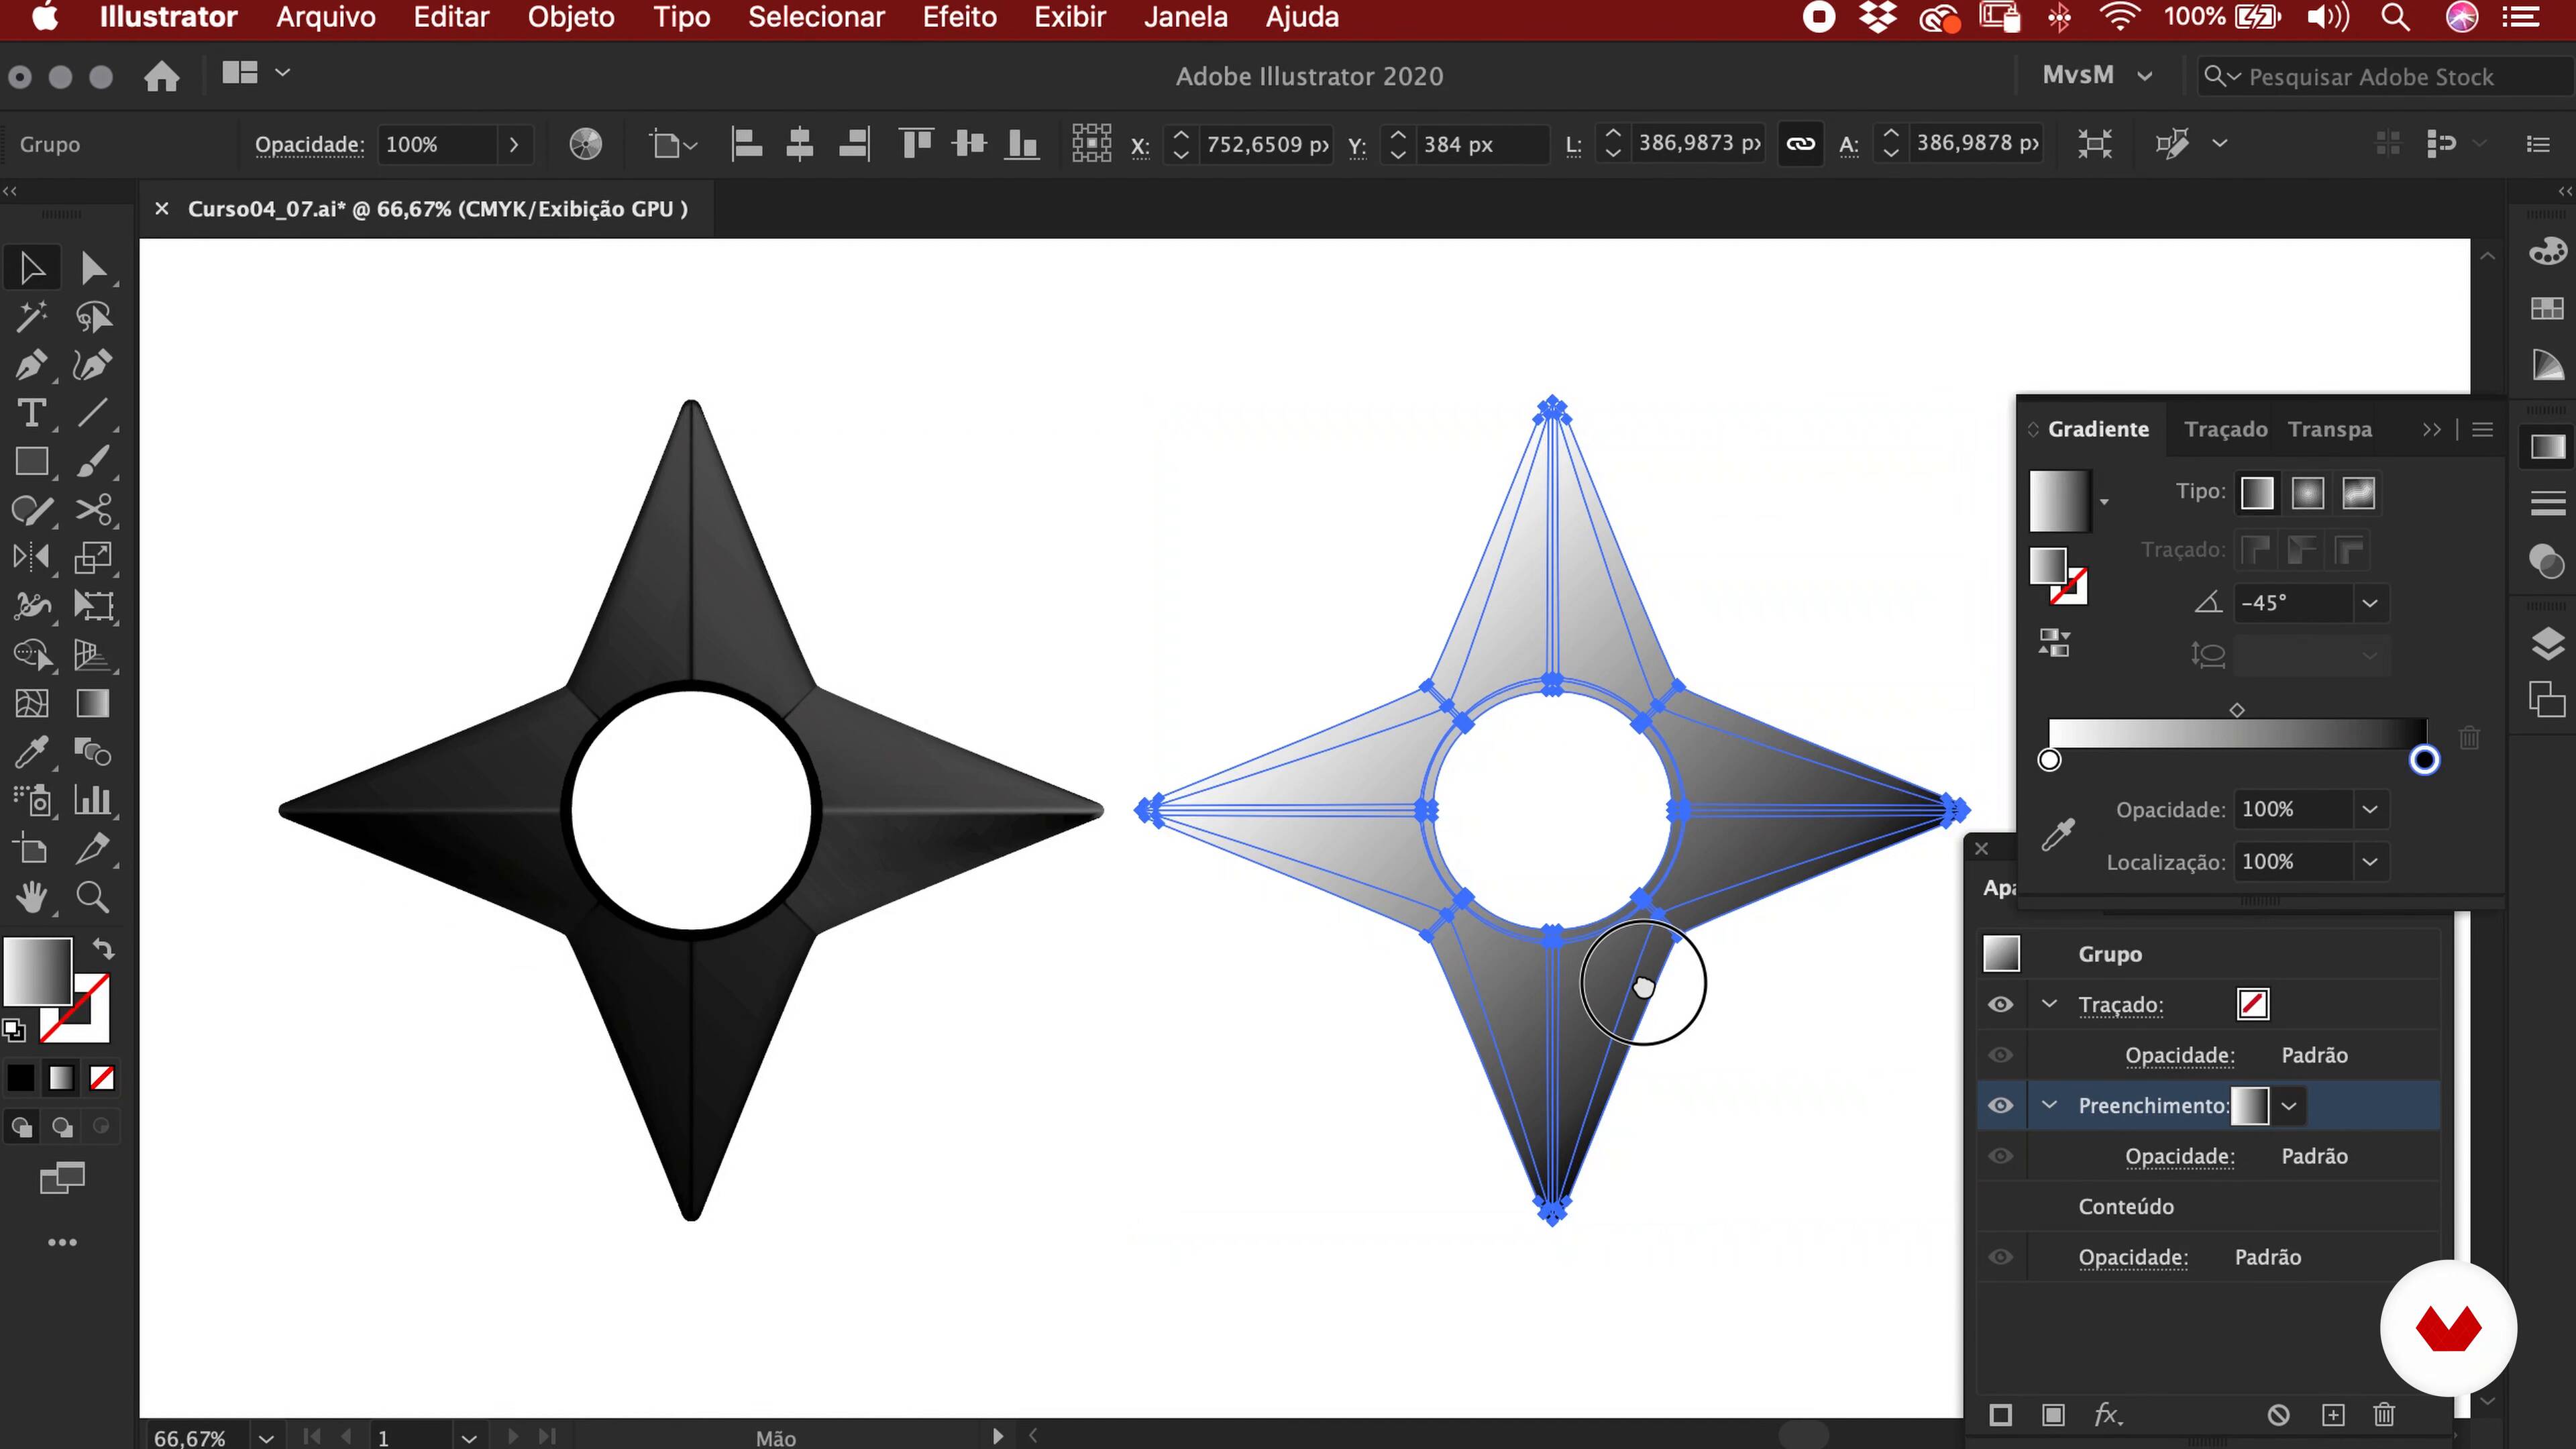
Task: Select the Scissors tool
Action: click(93, 510)
